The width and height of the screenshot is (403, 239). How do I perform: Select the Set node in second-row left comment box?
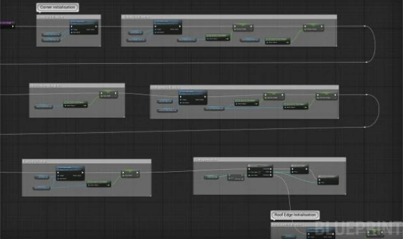(108, 94)
